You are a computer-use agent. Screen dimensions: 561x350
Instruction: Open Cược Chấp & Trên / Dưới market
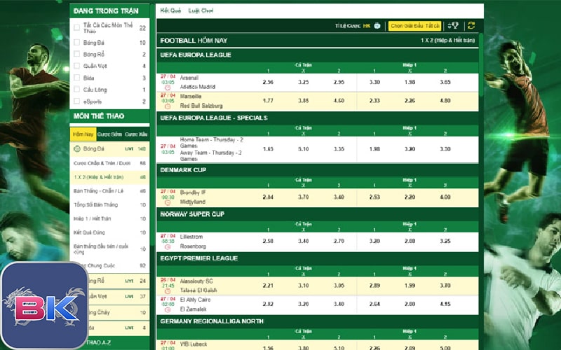coord(109,163)
